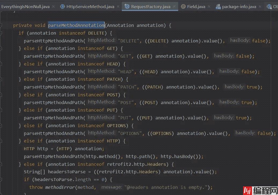Image resolution: width=278 pixels, height=195 pixels.
Task: Click the Field.java annotation icon
Action: (x=183, y=6)
